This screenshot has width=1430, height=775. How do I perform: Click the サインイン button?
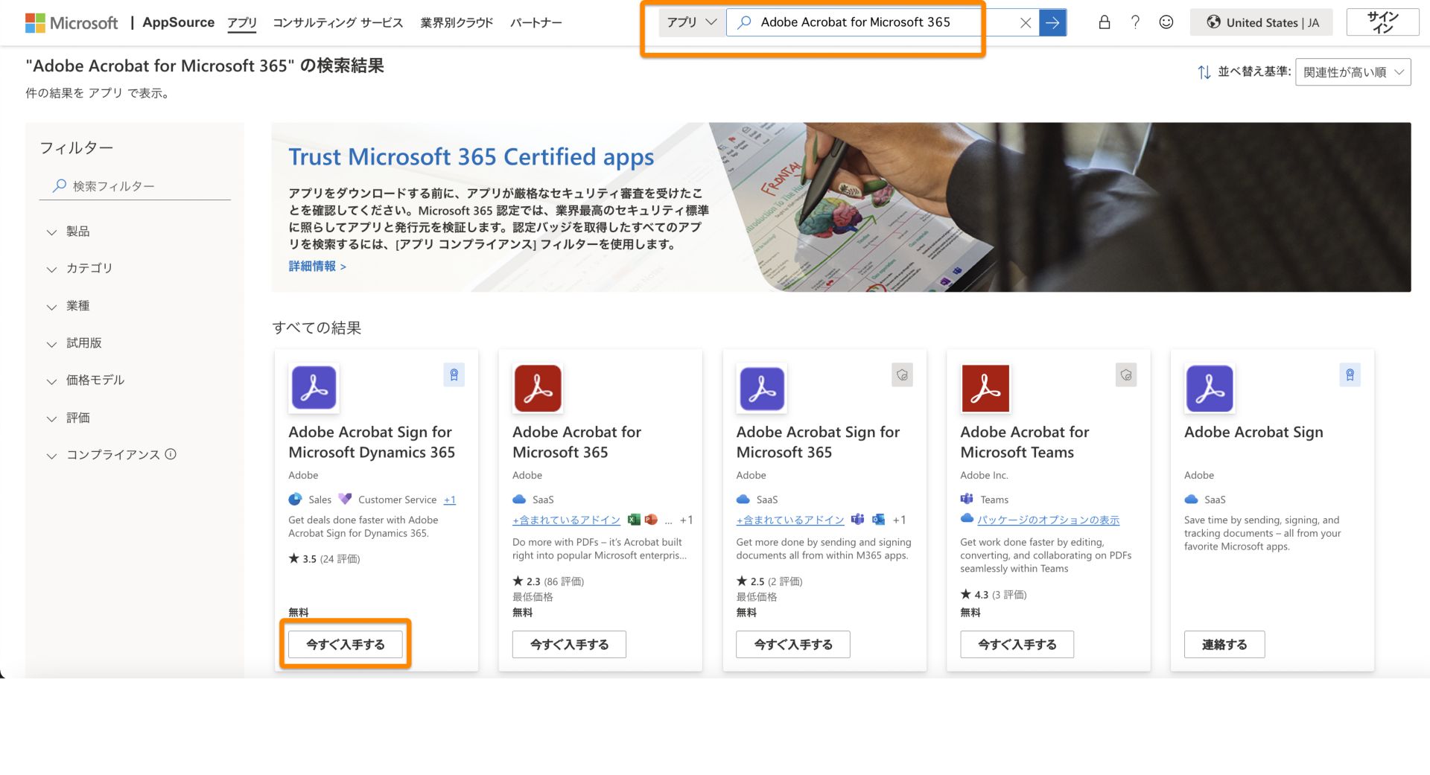1382,22
